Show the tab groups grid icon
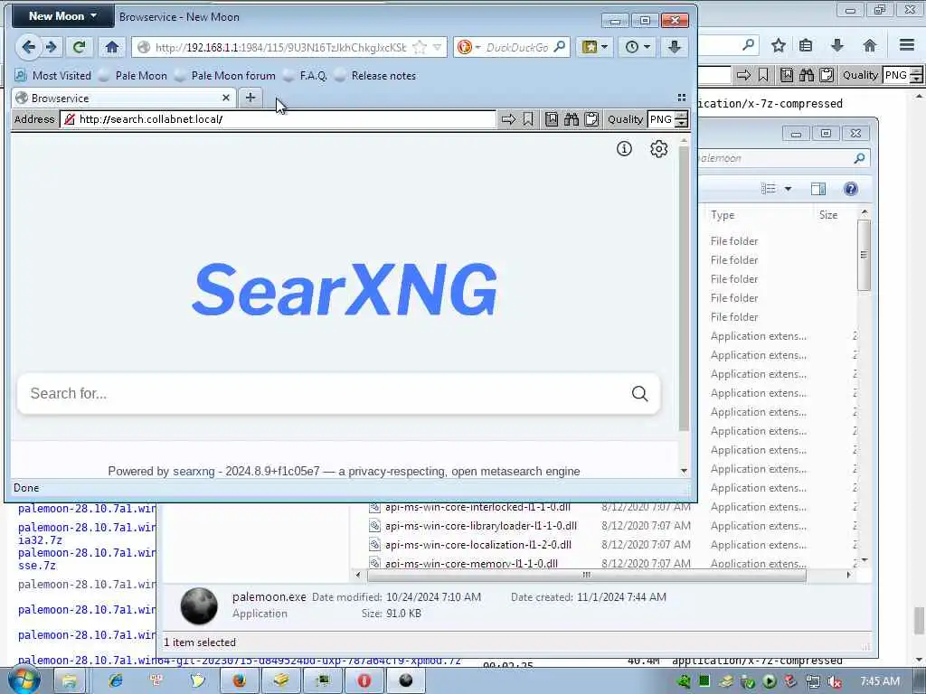 point(682,98)
